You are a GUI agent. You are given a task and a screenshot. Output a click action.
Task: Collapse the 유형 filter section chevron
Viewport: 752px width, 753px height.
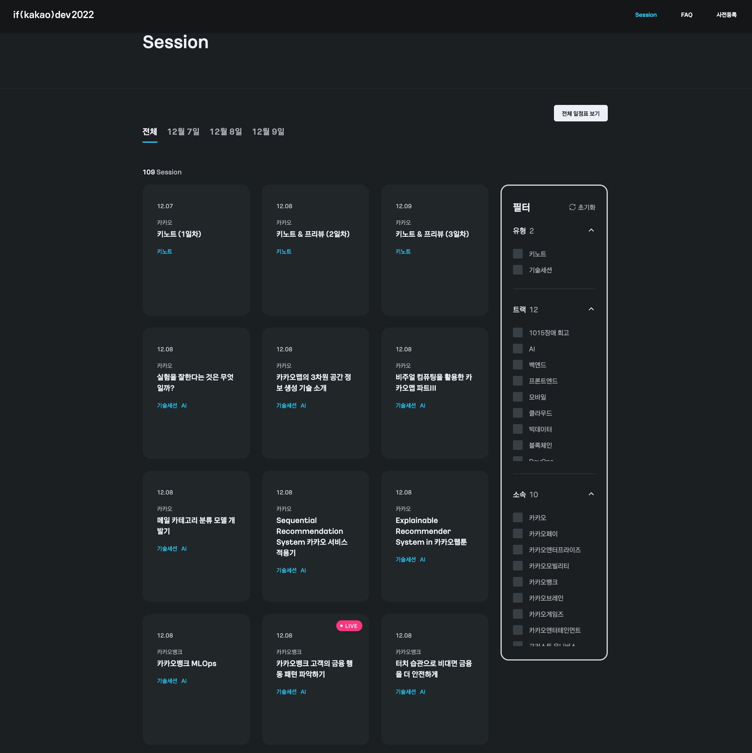[591, 230]
